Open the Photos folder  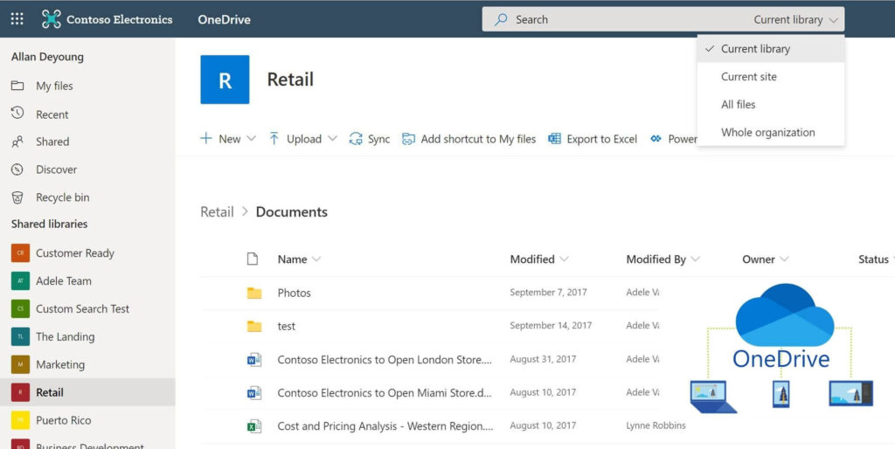[x=294, y=293]
